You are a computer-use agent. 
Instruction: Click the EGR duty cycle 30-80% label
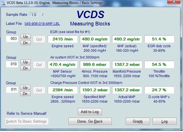pos(159,48)
